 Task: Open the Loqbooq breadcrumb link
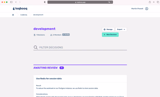click(x=24, y=15)
